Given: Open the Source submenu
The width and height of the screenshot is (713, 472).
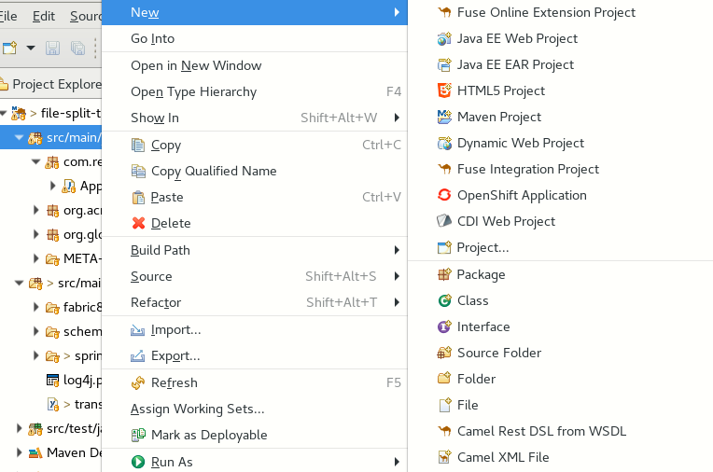Looking at the screenshot, I should click(x=254, y=276).
